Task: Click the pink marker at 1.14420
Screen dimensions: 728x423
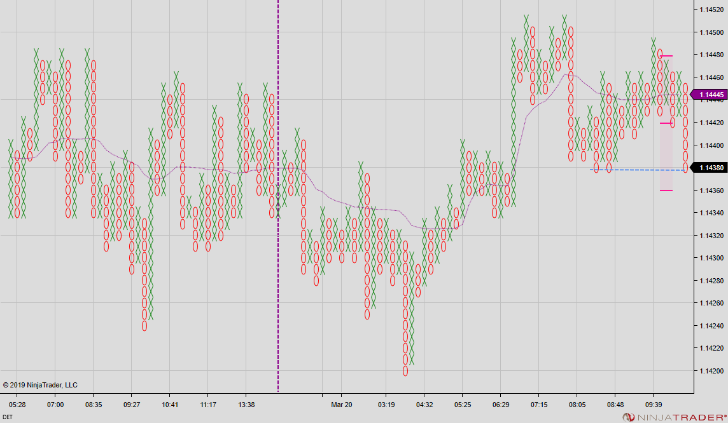Action: (x=667, y=123)
